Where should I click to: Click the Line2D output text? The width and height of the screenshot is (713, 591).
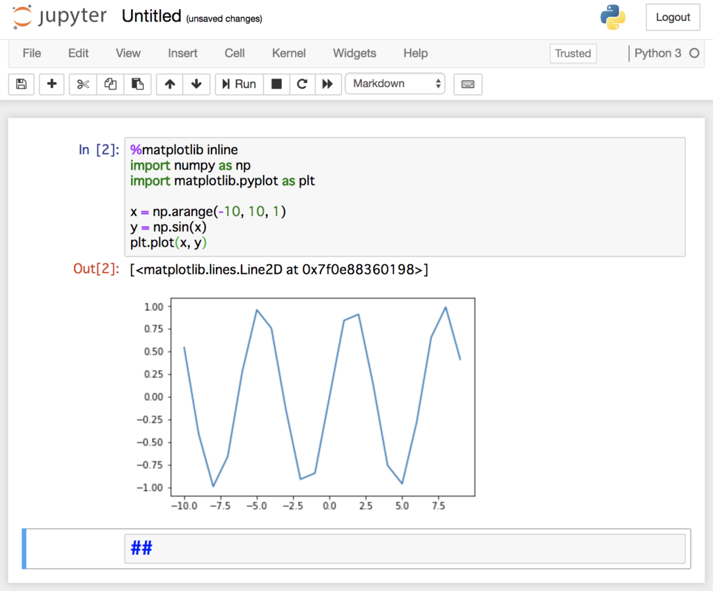tap(279, 270)
